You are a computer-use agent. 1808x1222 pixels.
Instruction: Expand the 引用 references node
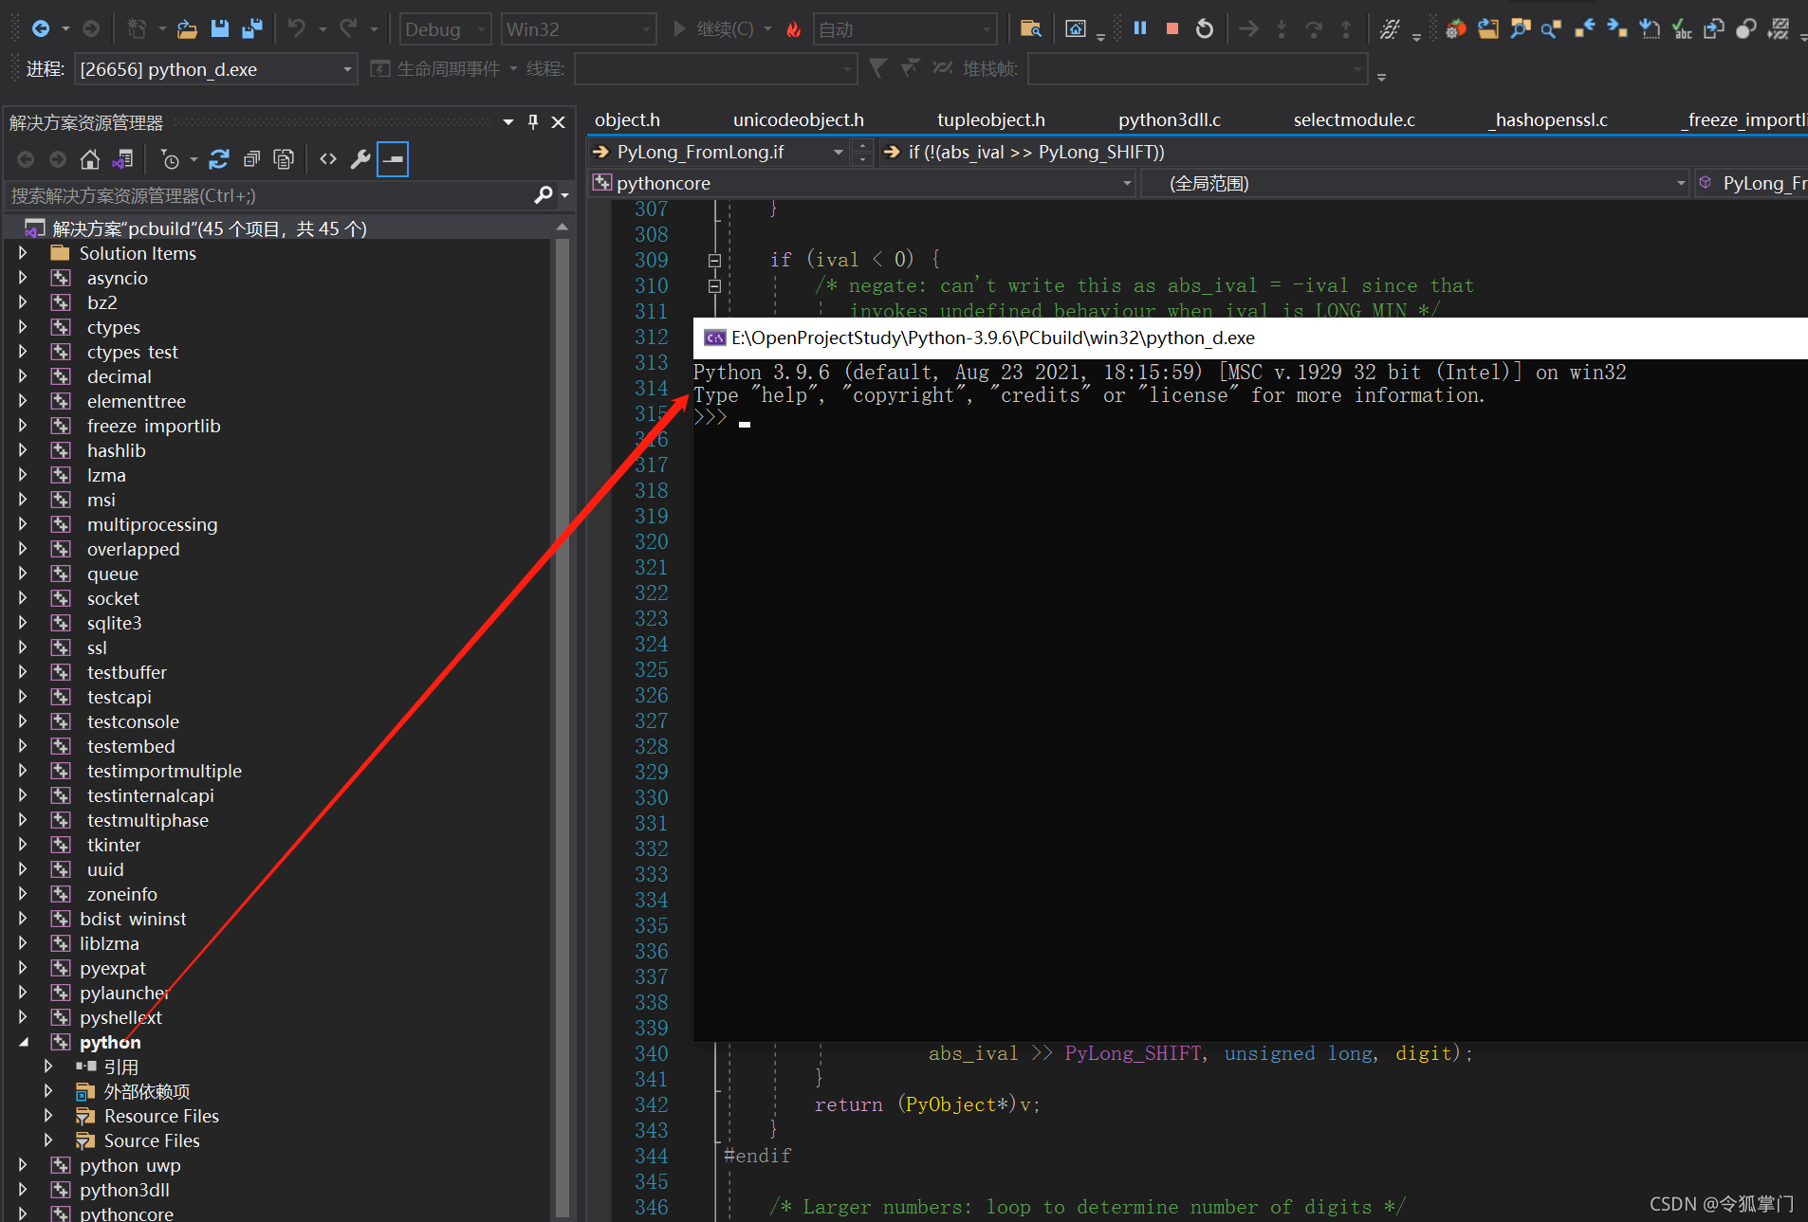pyautogui.click(x=47, y=1067)
